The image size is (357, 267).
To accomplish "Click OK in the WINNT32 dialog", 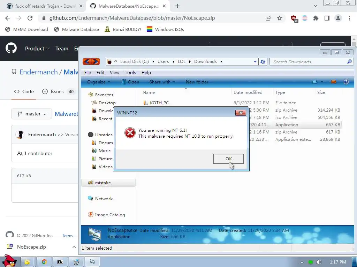I will pos(228,159).
